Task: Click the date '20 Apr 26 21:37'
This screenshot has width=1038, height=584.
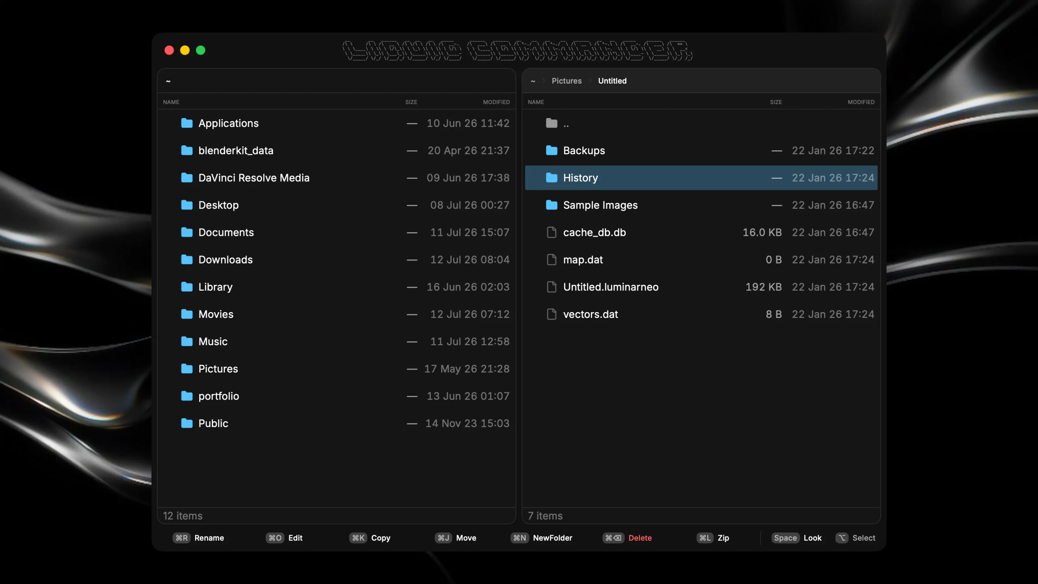Action: click(468, 150)
